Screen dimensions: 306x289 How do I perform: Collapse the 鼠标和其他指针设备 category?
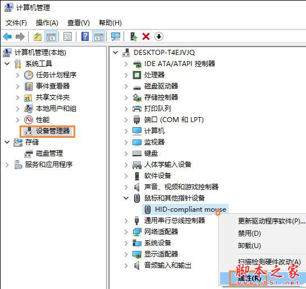(x=126, y=198)
